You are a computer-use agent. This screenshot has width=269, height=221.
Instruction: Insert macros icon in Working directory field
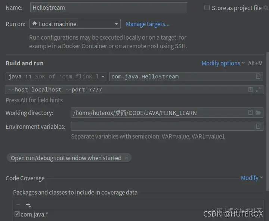coord(250,112)
